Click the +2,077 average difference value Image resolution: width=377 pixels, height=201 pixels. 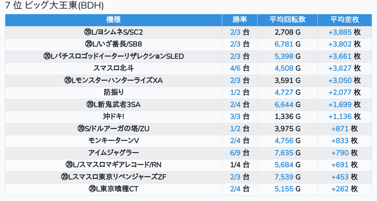(340, 93)
